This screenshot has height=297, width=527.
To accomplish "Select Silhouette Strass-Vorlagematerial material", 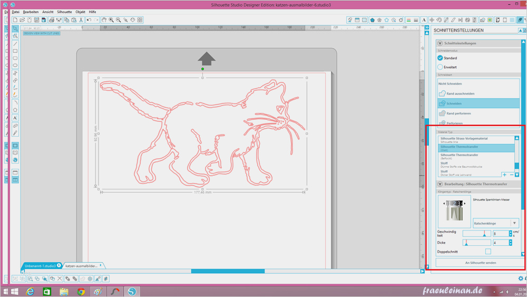I will coord(476,140).
